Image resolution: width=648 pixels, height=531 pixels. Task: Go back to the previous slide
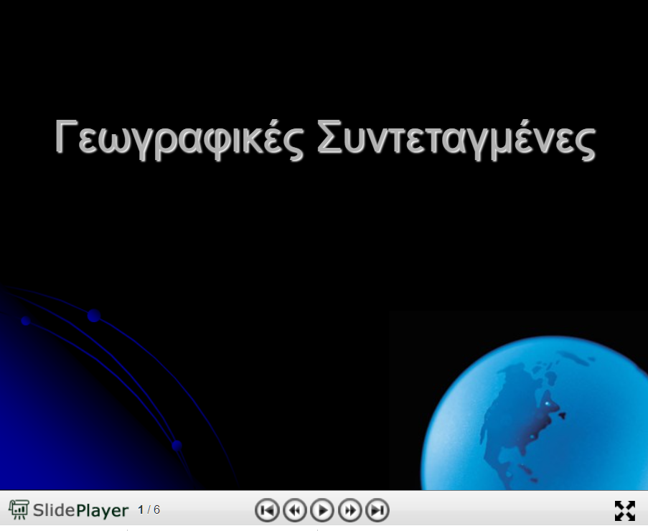click(x=295, y=510)
